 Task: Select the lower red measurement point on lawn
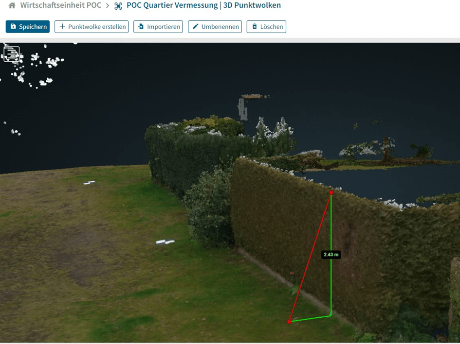[x=289, y=322]
